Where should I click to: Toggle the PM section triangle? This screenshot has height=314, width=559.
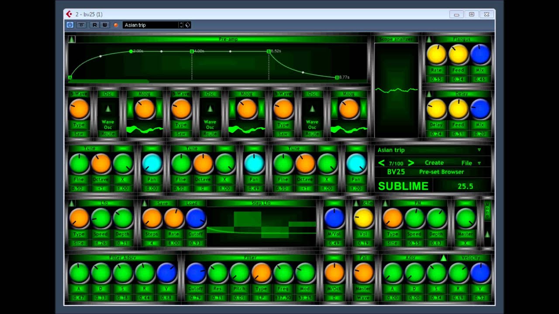385,204
